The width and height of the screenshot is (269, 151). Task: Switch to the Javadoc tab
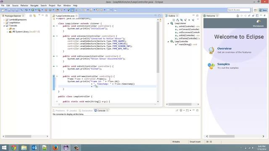[x=72, y=111]
